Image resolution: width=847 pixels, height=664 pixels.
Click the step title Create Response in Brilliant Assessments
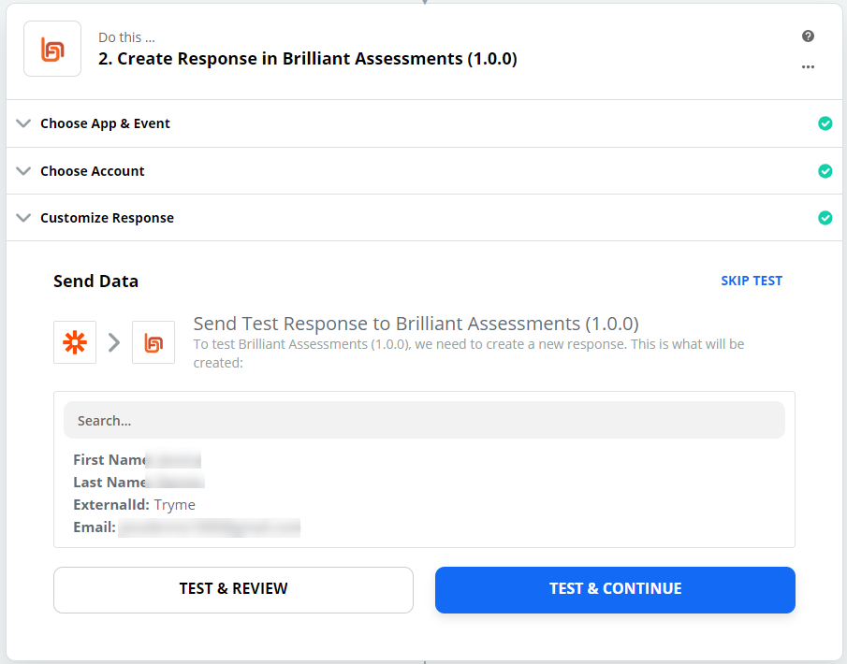pos(308,59)
